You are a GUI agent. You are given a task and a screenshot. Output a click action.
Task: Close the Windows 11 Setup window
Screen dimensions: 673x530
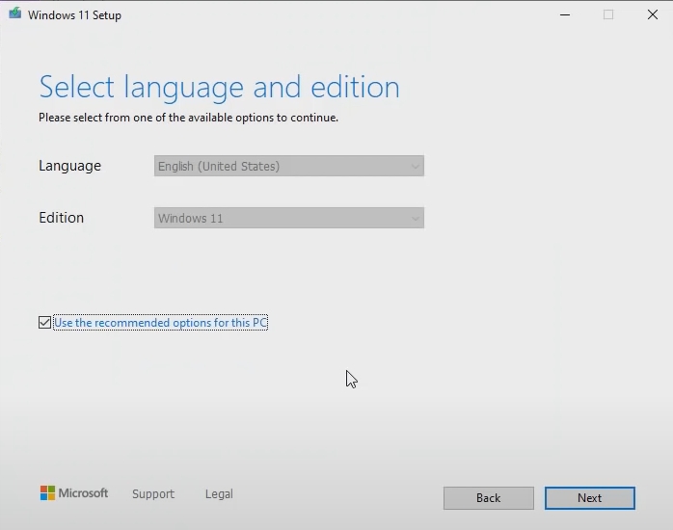coord(653,14)
